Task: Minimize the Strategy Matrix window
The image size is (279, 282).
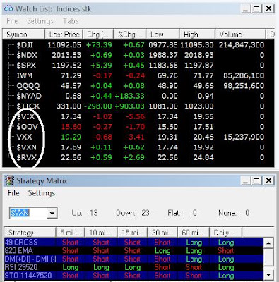Action: pyautogui.click(x=246, y=181)
